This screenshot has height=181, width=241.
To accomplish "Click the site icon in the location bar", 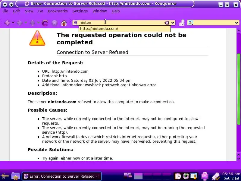I will pyautogui.click(x=76, y=23).
